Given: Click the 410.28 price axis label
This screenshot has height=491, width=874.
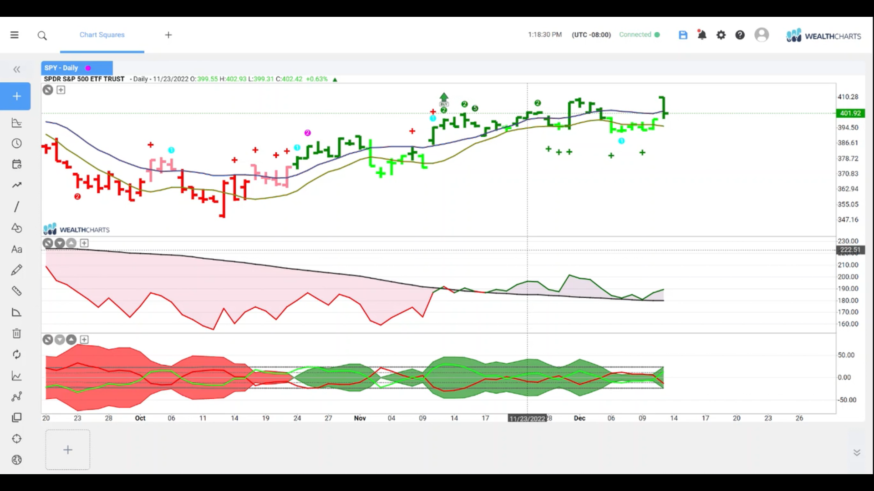Looking at the screenshot, I should tap(848, 97).
